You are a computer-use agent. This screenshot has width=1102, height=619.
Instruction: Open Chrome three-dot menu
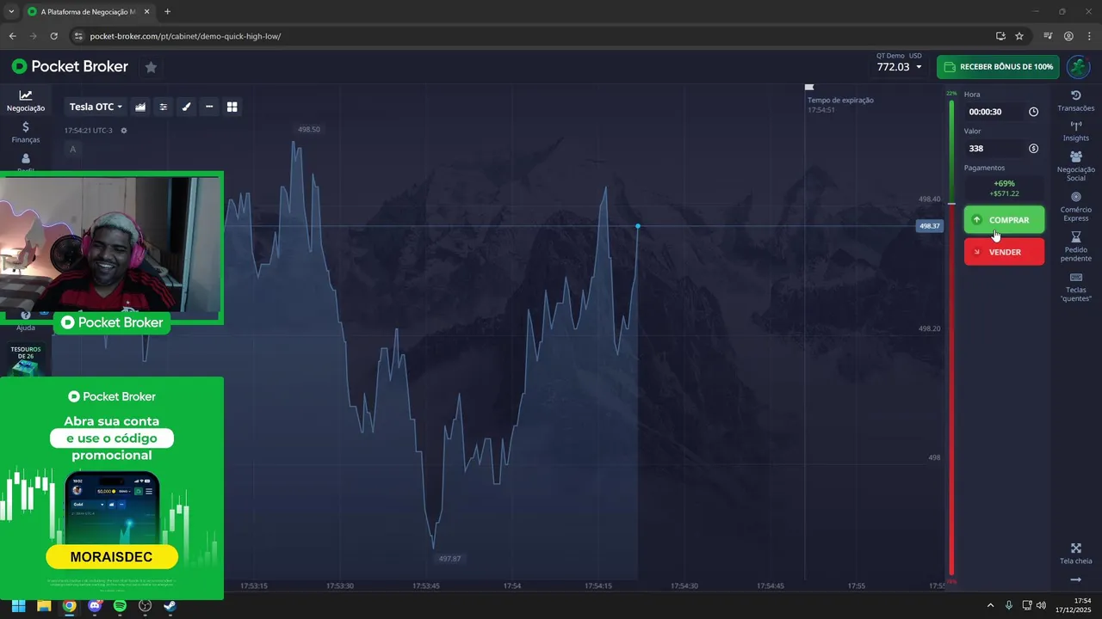1089,36
